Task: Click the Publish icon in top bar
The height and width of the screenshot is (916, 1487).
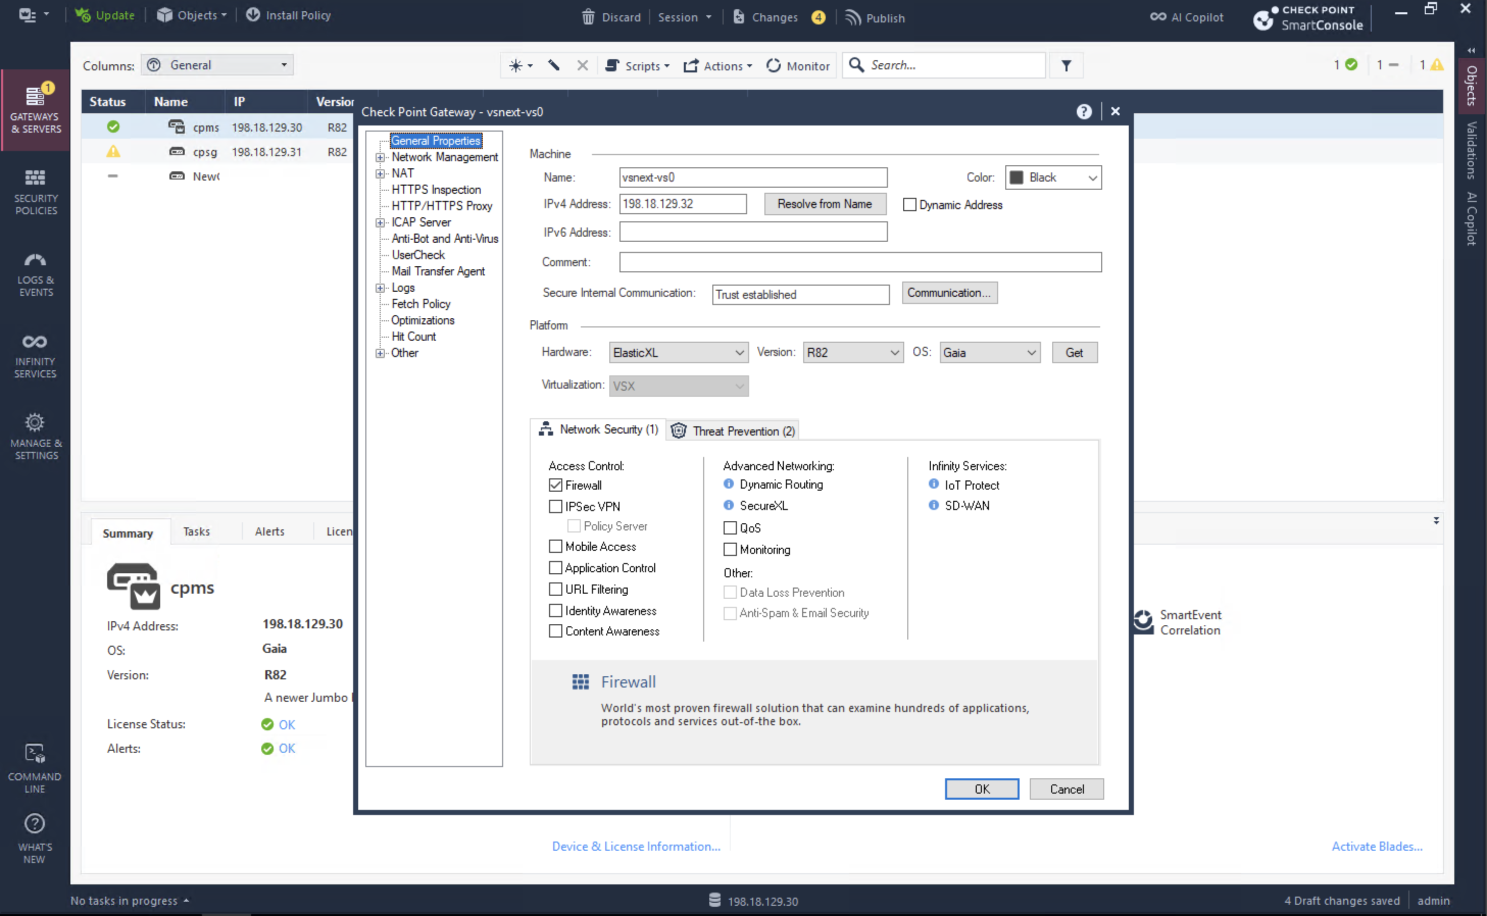Action: click(x=853, y=17)
